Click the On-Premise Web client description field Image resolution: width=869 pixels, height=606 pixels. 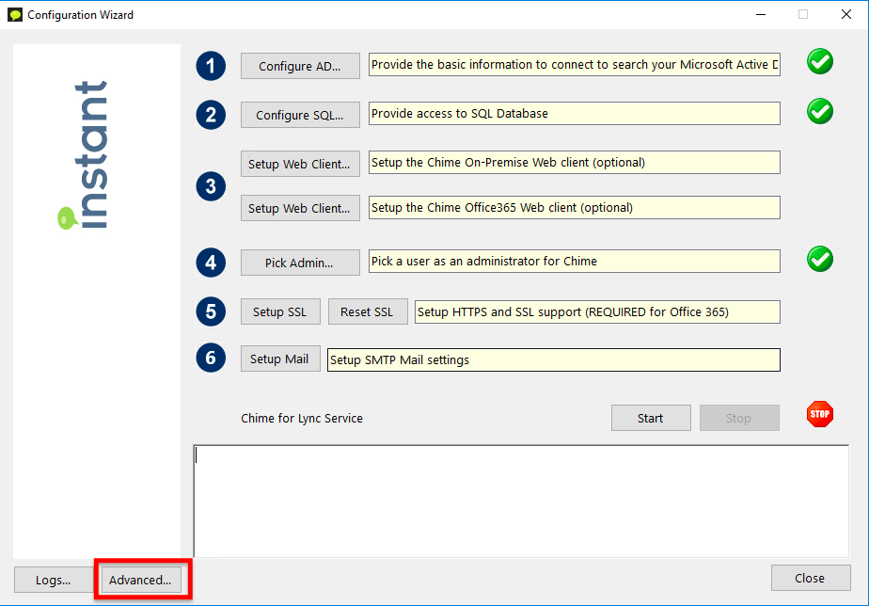[x=574, y=162]
